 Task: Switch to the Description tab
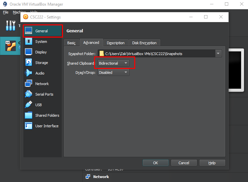pos(115,43)
